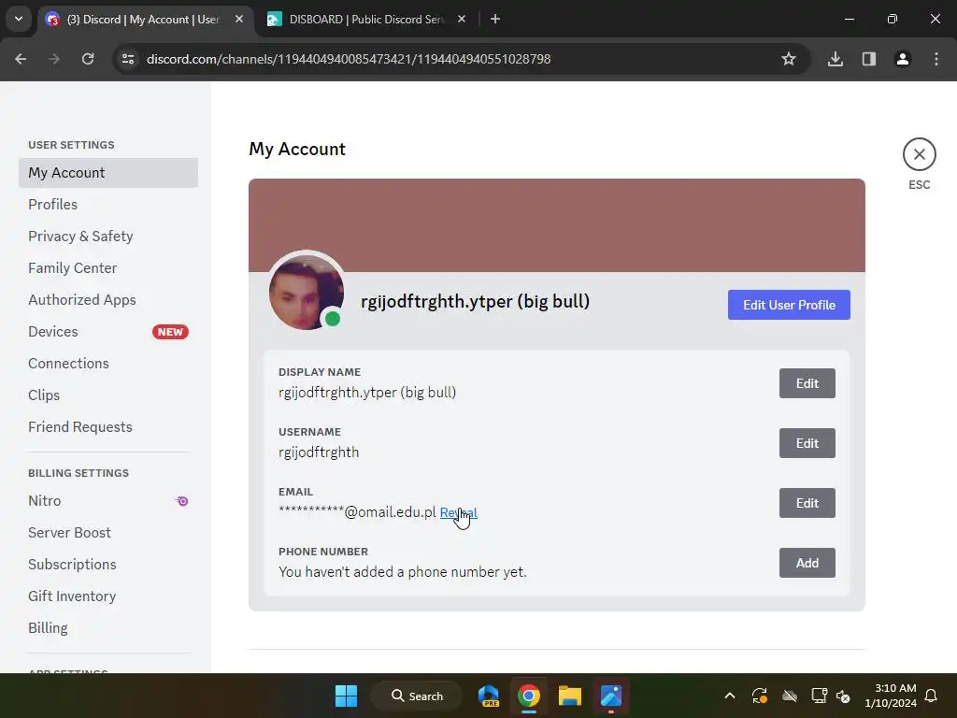Edit the display name
The image size is (957, 718).
click(807, 383)
